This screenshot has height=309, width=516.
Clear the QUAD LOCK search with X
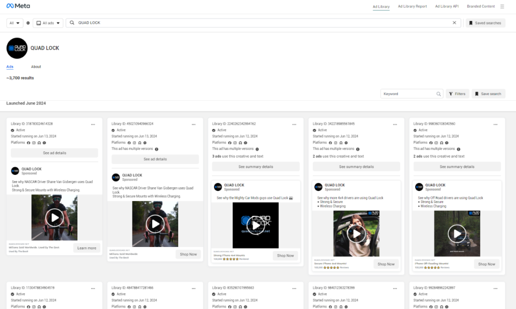454,23
